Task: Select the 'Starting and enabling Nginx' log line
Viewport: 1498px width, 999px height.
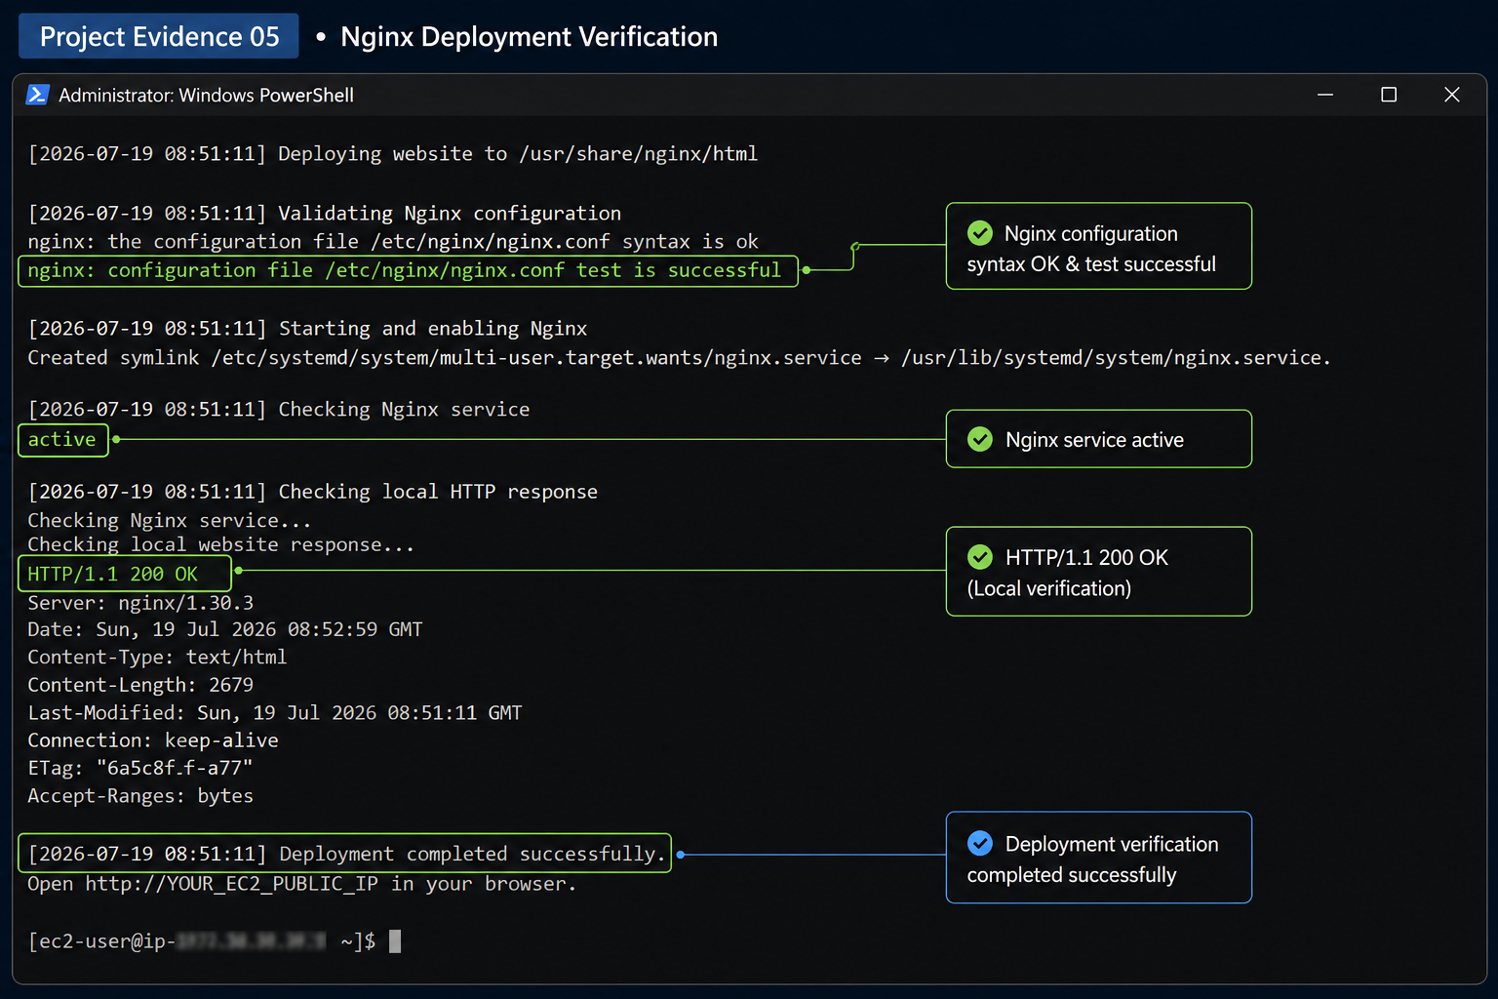Action: pyautogui.click(x=308, y=329)
